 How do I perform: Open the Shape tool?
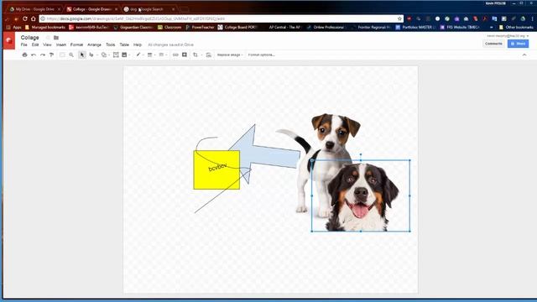click(x=104, y=55)
